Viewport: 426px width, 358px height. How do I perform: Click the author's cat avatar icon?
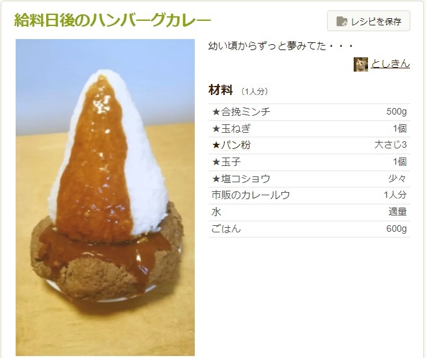point(360,64)
